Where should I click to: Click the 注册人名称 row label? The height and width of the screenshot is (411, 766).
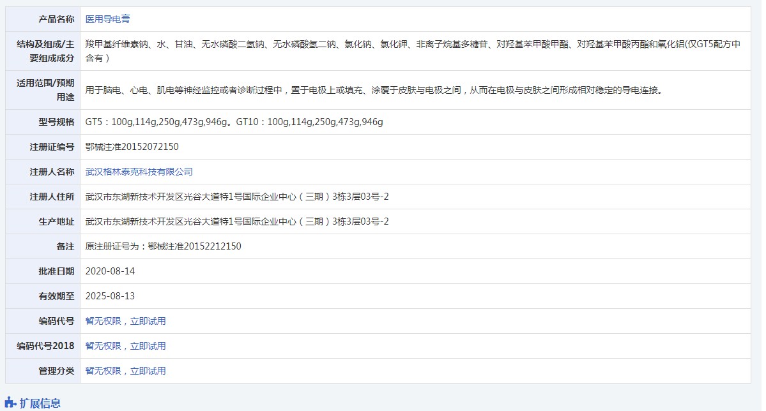52,172
